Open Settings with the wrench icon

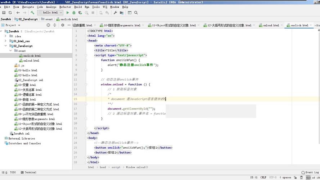click(x=115, y=13)
